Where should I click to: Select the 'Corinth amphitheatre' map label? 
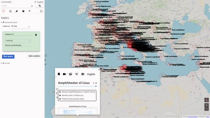pyautogui.click(x=170, y=56)
